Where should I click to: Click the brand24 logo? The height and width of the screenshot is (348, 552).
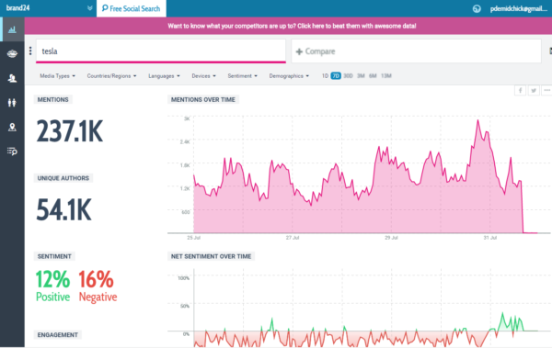click(18, 7)
